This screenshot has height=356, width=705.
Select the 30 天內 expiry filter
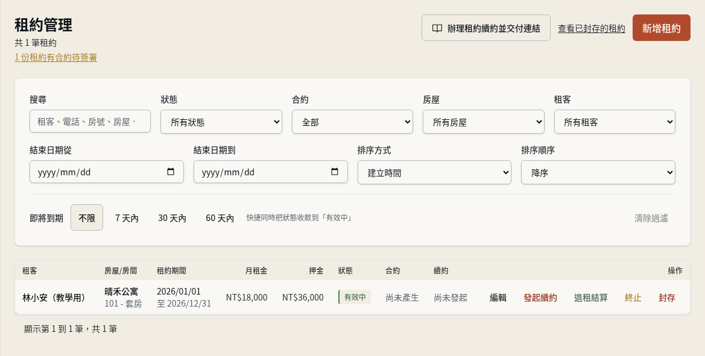[x=172, y=217]
